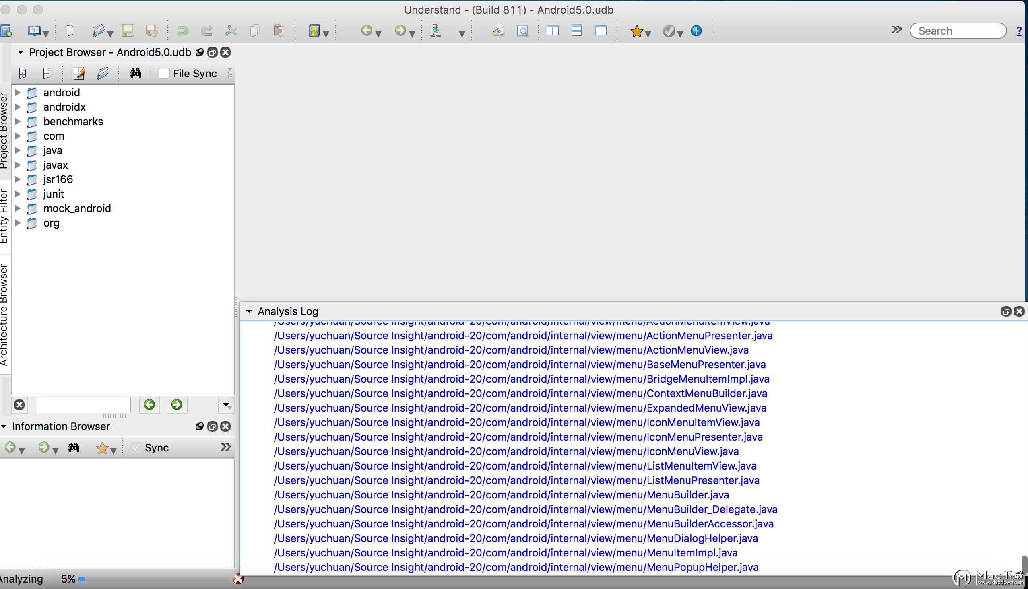The image size is (1028, 589).
Task: Click the New Project icon in the main toolbar
Action: (x=6, y=31)
